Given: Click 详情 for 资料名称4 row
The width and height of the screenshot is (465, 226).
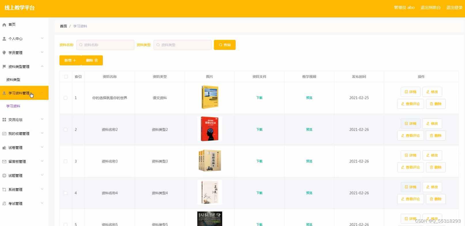Looking at the screenshot, I should 411,187.
